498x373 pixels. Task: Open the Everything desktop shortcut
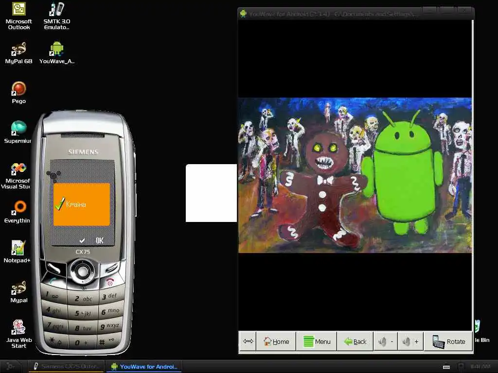[x=18, y=212]
